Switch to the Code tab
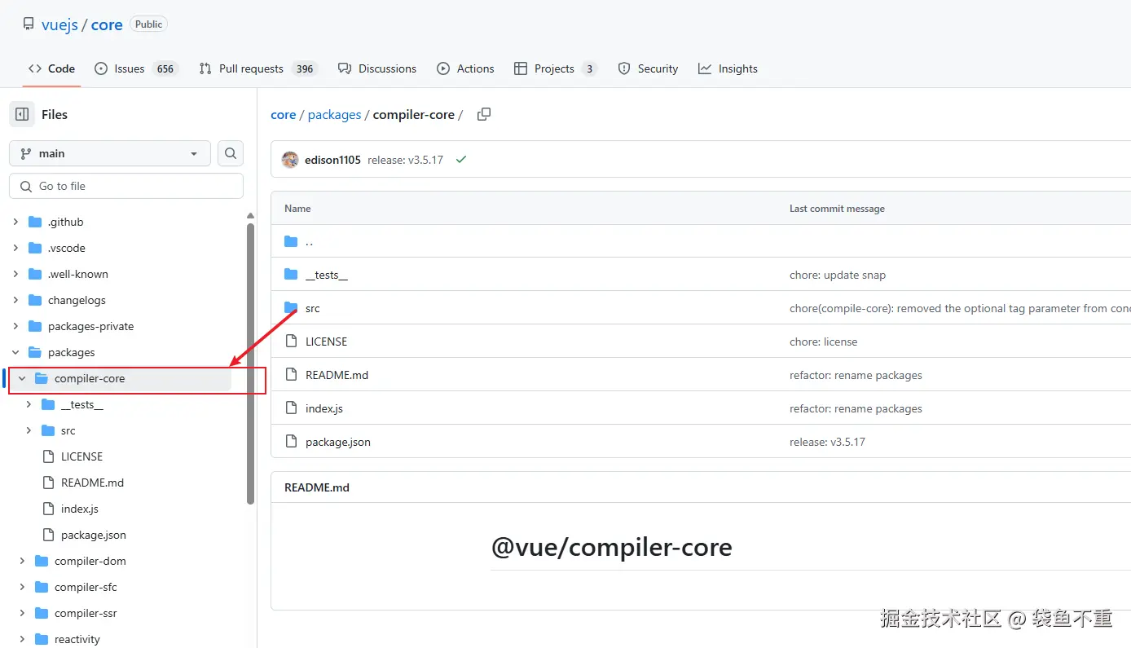1131x648 pixels. [51, 68]
